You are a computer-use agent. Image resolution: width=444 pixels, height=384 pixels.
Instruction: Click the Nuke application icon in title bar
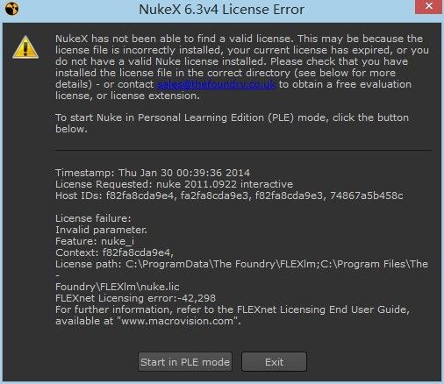pyautogui.click(x=11, y=9)
